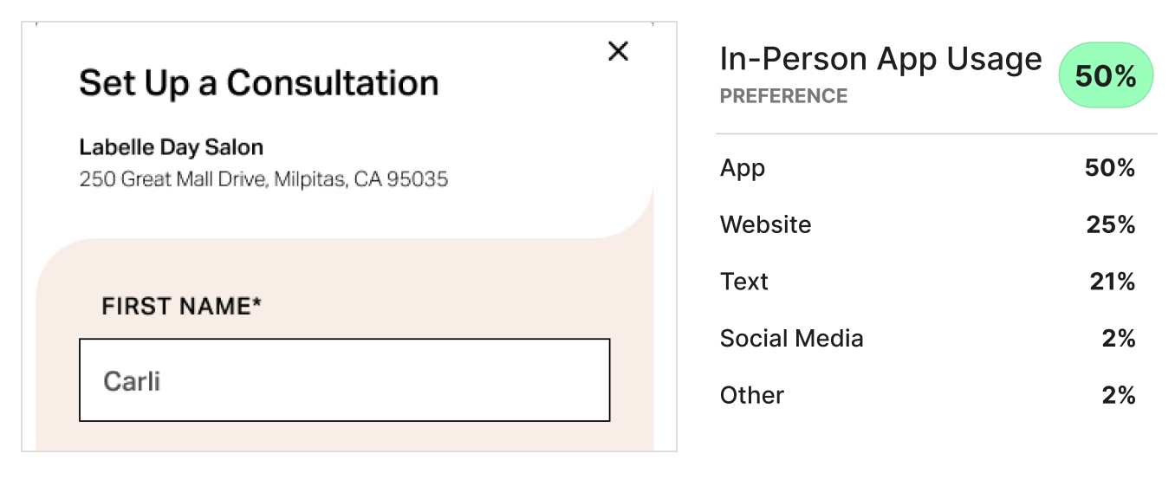Click the divider line below PREFERENCE header

(936, 134)
